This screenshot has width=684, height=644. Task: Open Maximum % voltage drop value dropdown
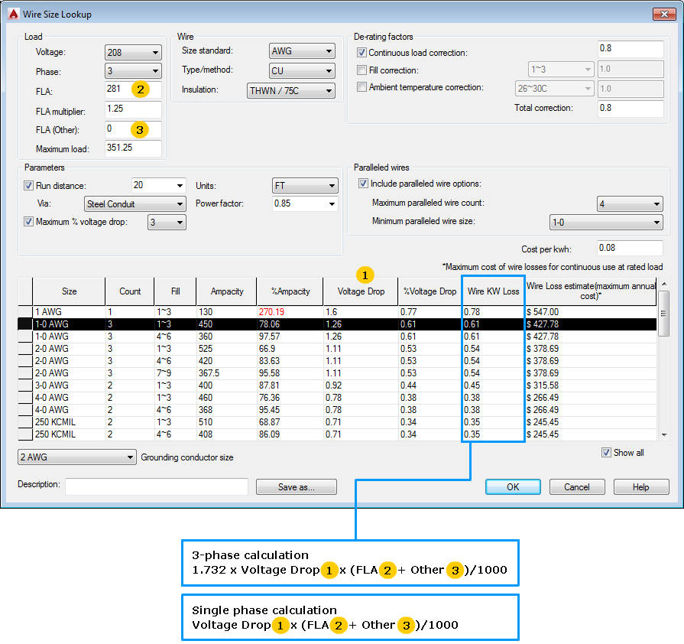tap(167, 222)
